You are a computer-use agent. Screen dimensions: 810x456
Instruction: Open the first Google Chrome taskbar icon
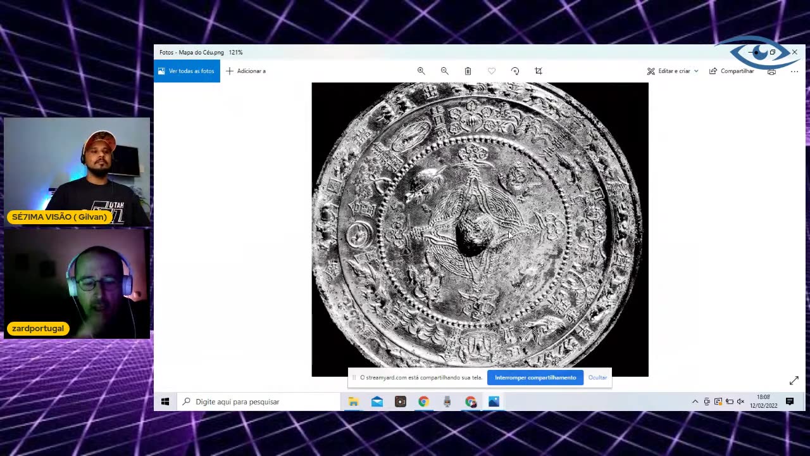click(423, 402)
